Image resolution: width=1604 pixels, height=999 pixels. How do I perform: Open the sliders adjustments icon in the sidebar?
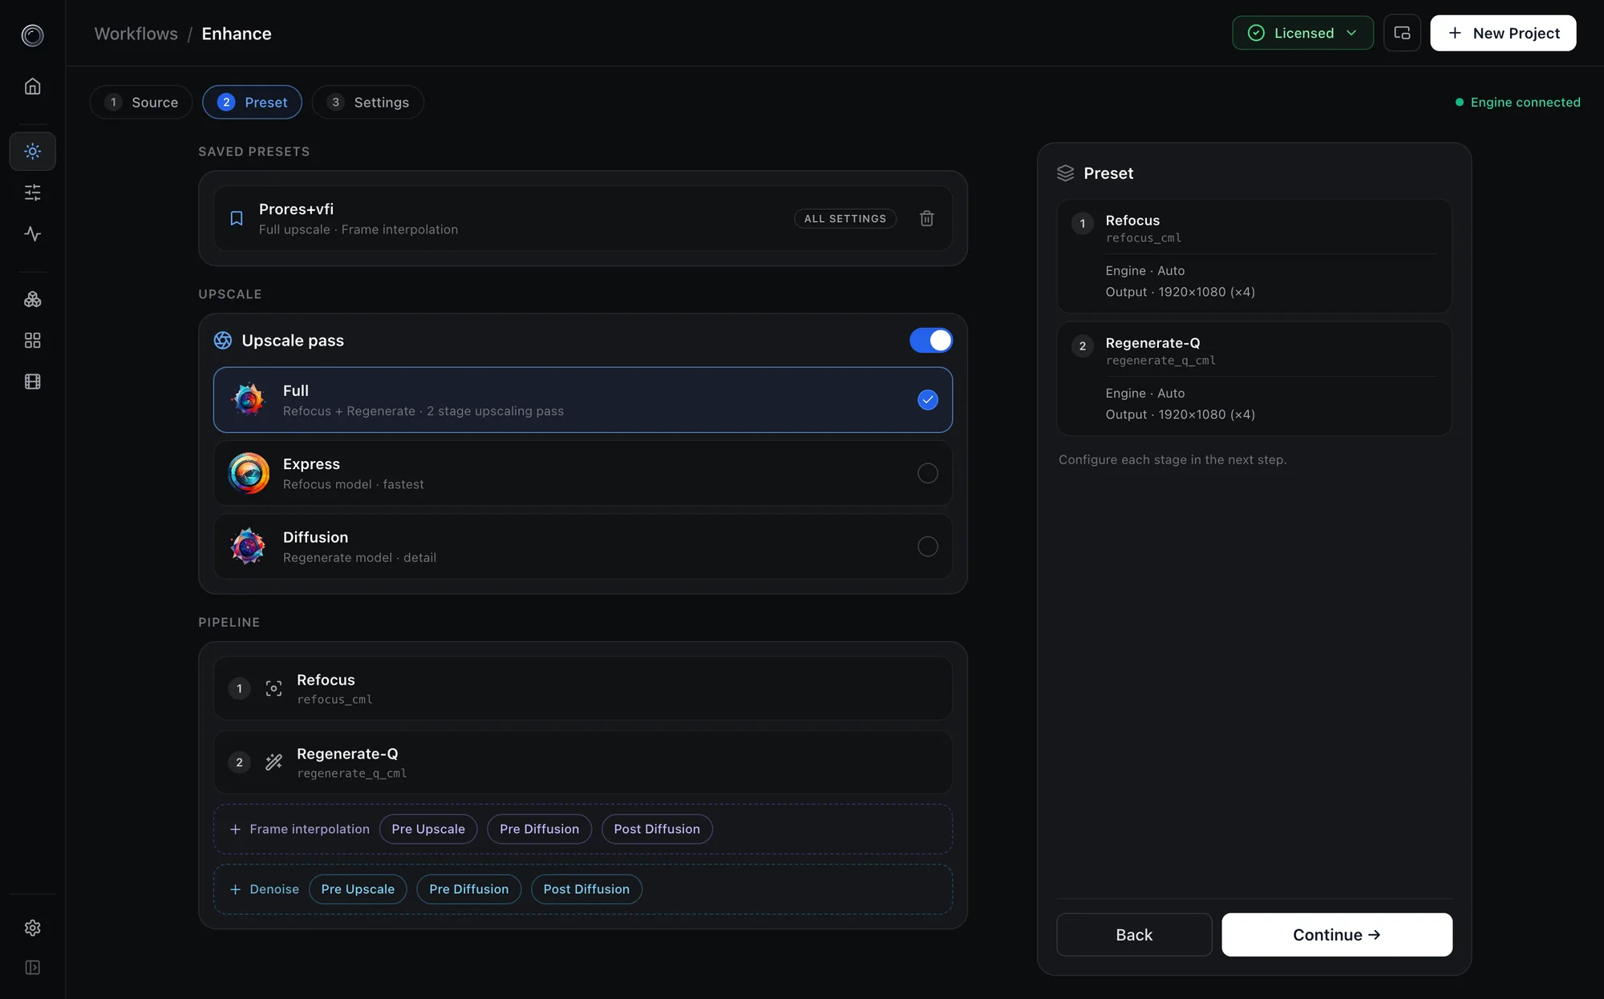tap(32, 192)
